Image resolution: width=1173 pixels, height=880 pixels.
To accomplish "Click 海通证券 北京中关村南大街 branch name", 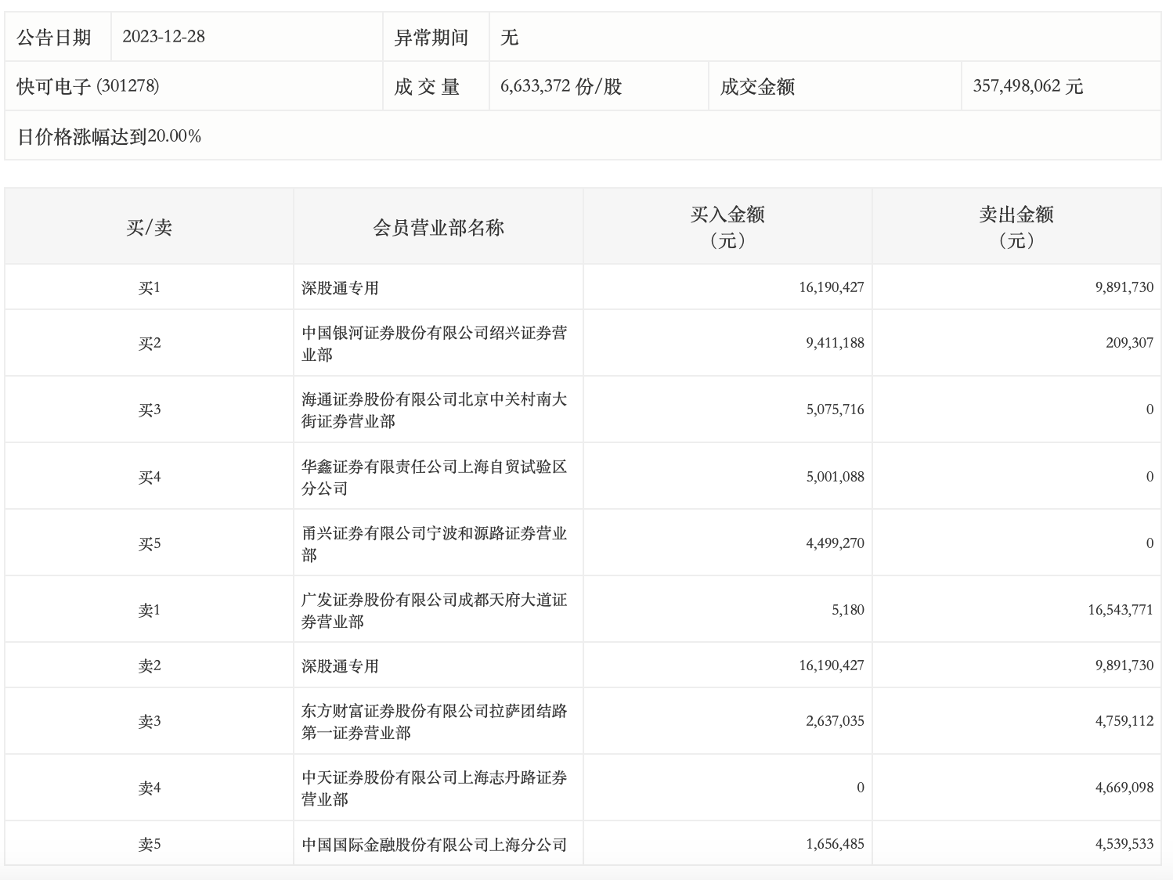I will 434,409.
